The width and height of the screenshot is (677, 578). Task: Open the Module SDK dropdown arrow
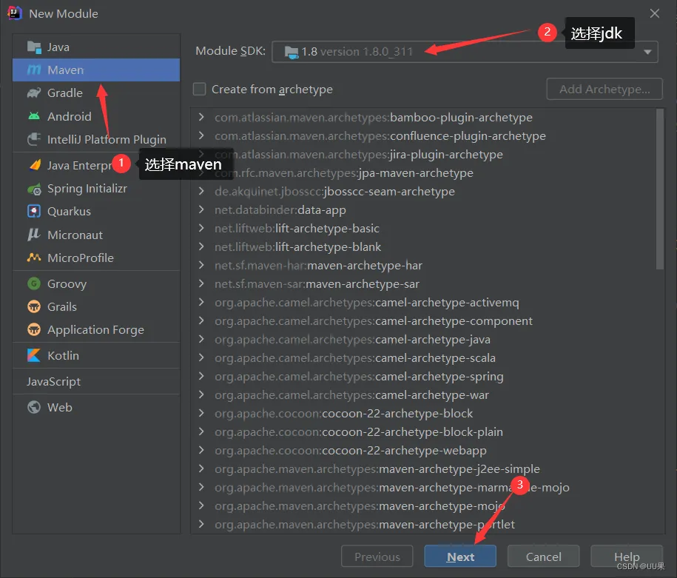[x=647, y=52]
